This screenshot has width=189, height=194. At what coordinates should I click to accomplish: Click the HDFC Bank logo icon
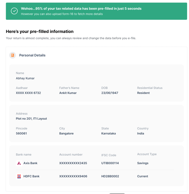(19, 176)
